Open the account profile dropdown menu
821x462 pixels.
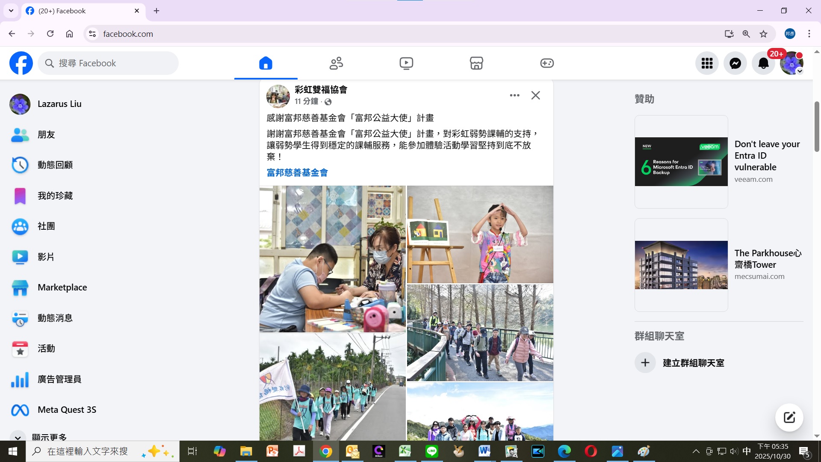pyautogui.click(x=791, y=63)
